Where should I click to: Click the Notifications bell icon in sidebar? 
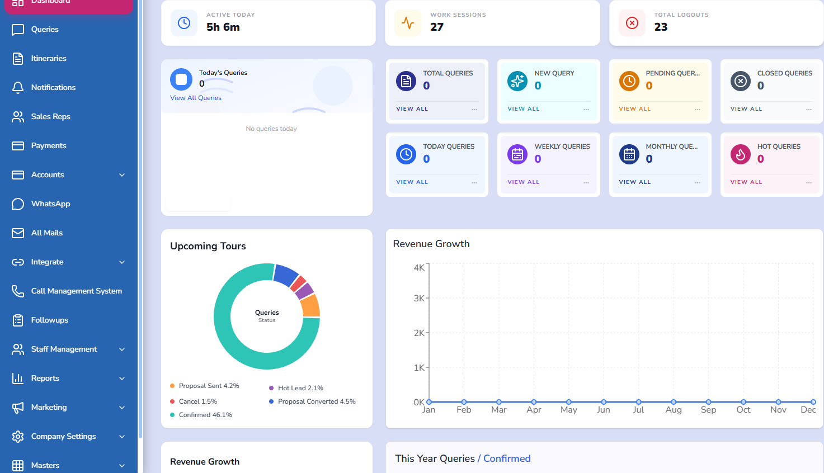point(18,88)
